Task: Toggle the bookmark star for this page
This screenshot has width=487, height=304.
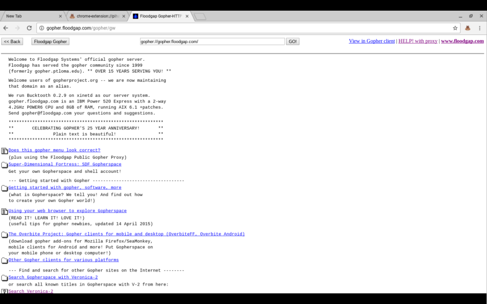Action: click(455, 28)
